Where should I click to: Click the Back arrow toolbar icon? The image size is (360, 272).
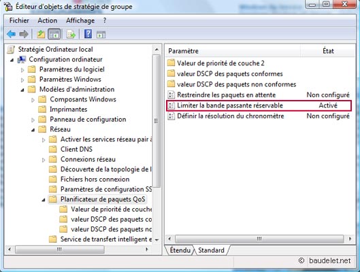[12, 35]
